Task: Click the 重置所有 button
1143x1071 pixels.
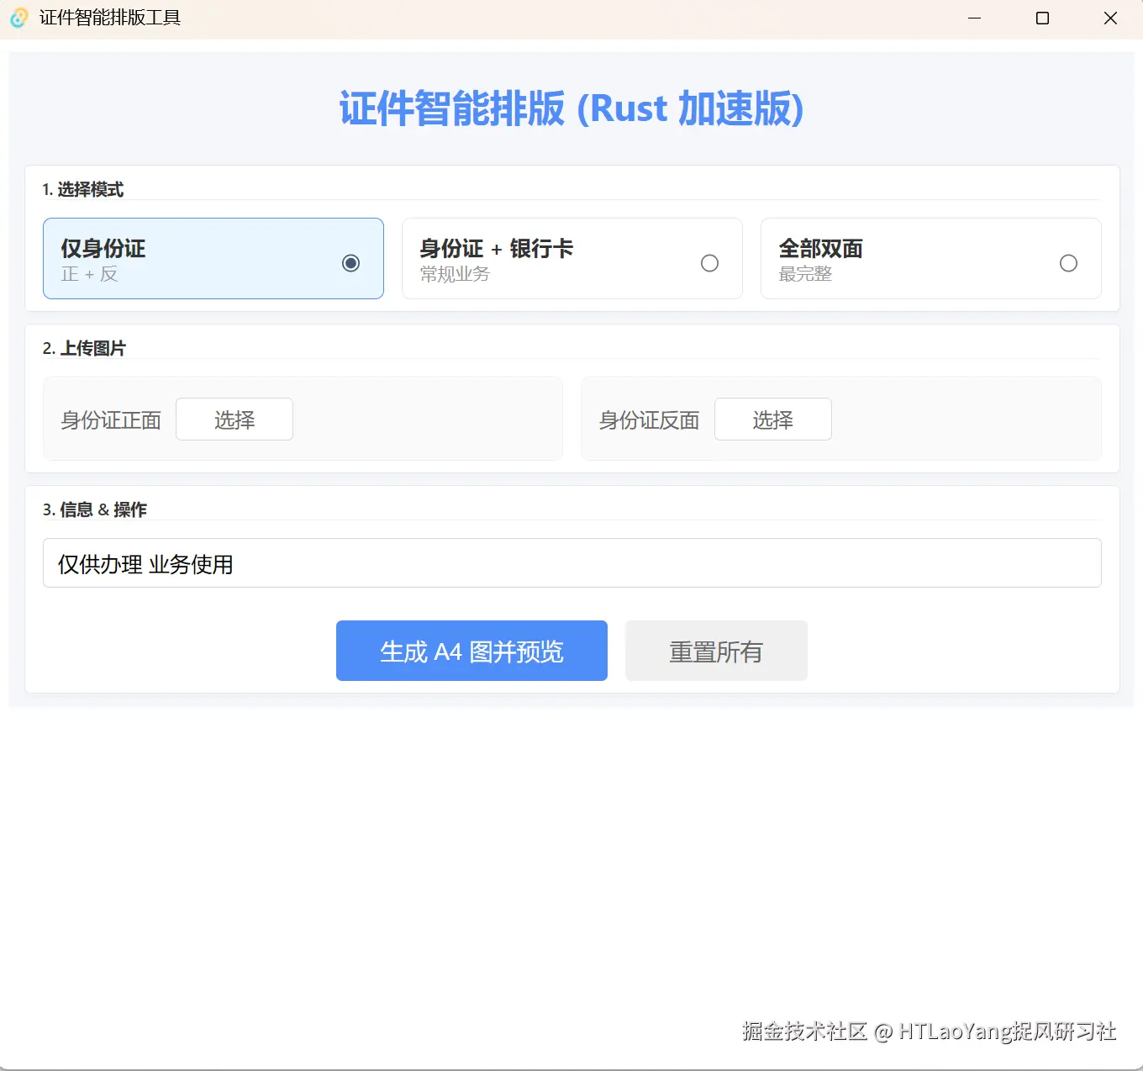Action: [x=716, y=651]
